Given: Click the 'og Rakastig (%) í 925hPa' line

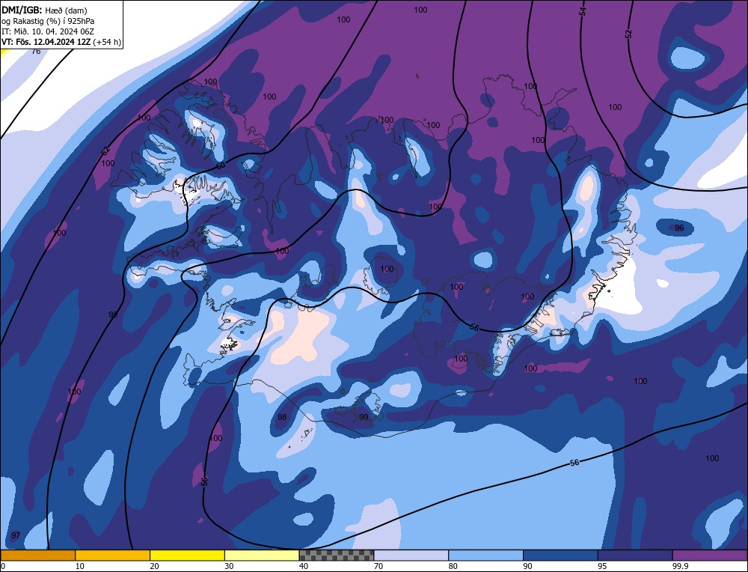Looking at the screenshot, I should pos(48,21).
